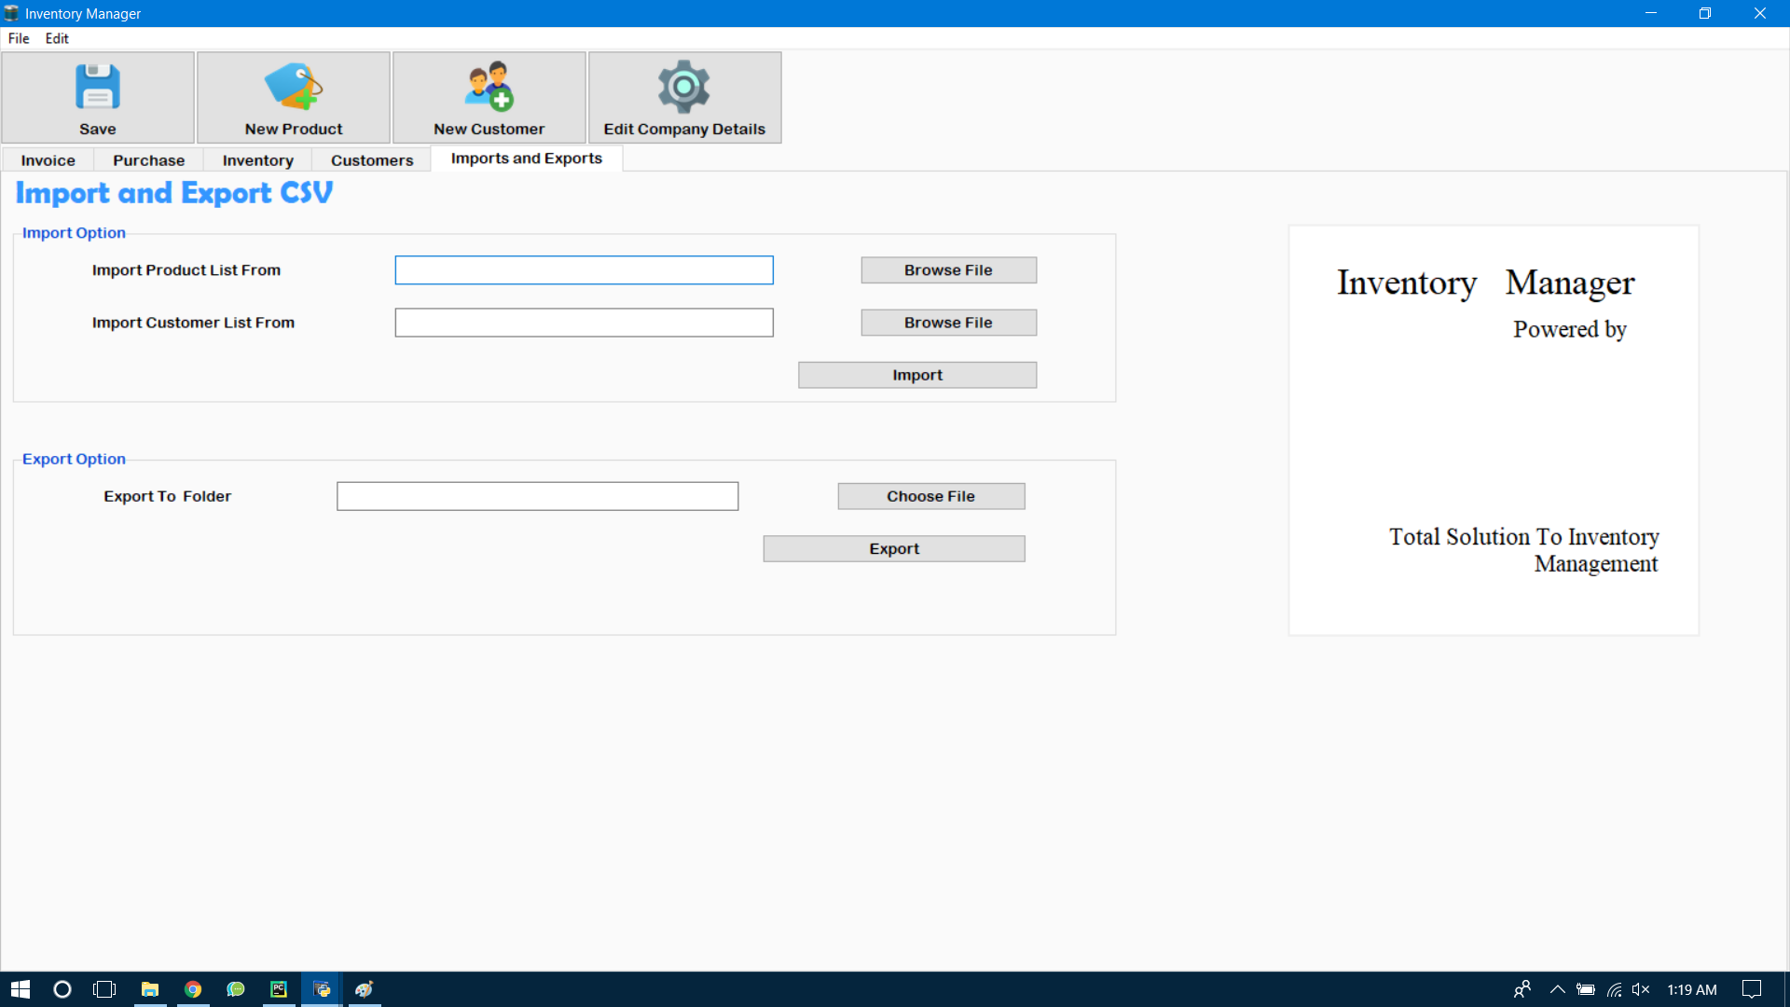Open Edit Company Details gear icon
1790x1007 pixels.
point(684,87)
